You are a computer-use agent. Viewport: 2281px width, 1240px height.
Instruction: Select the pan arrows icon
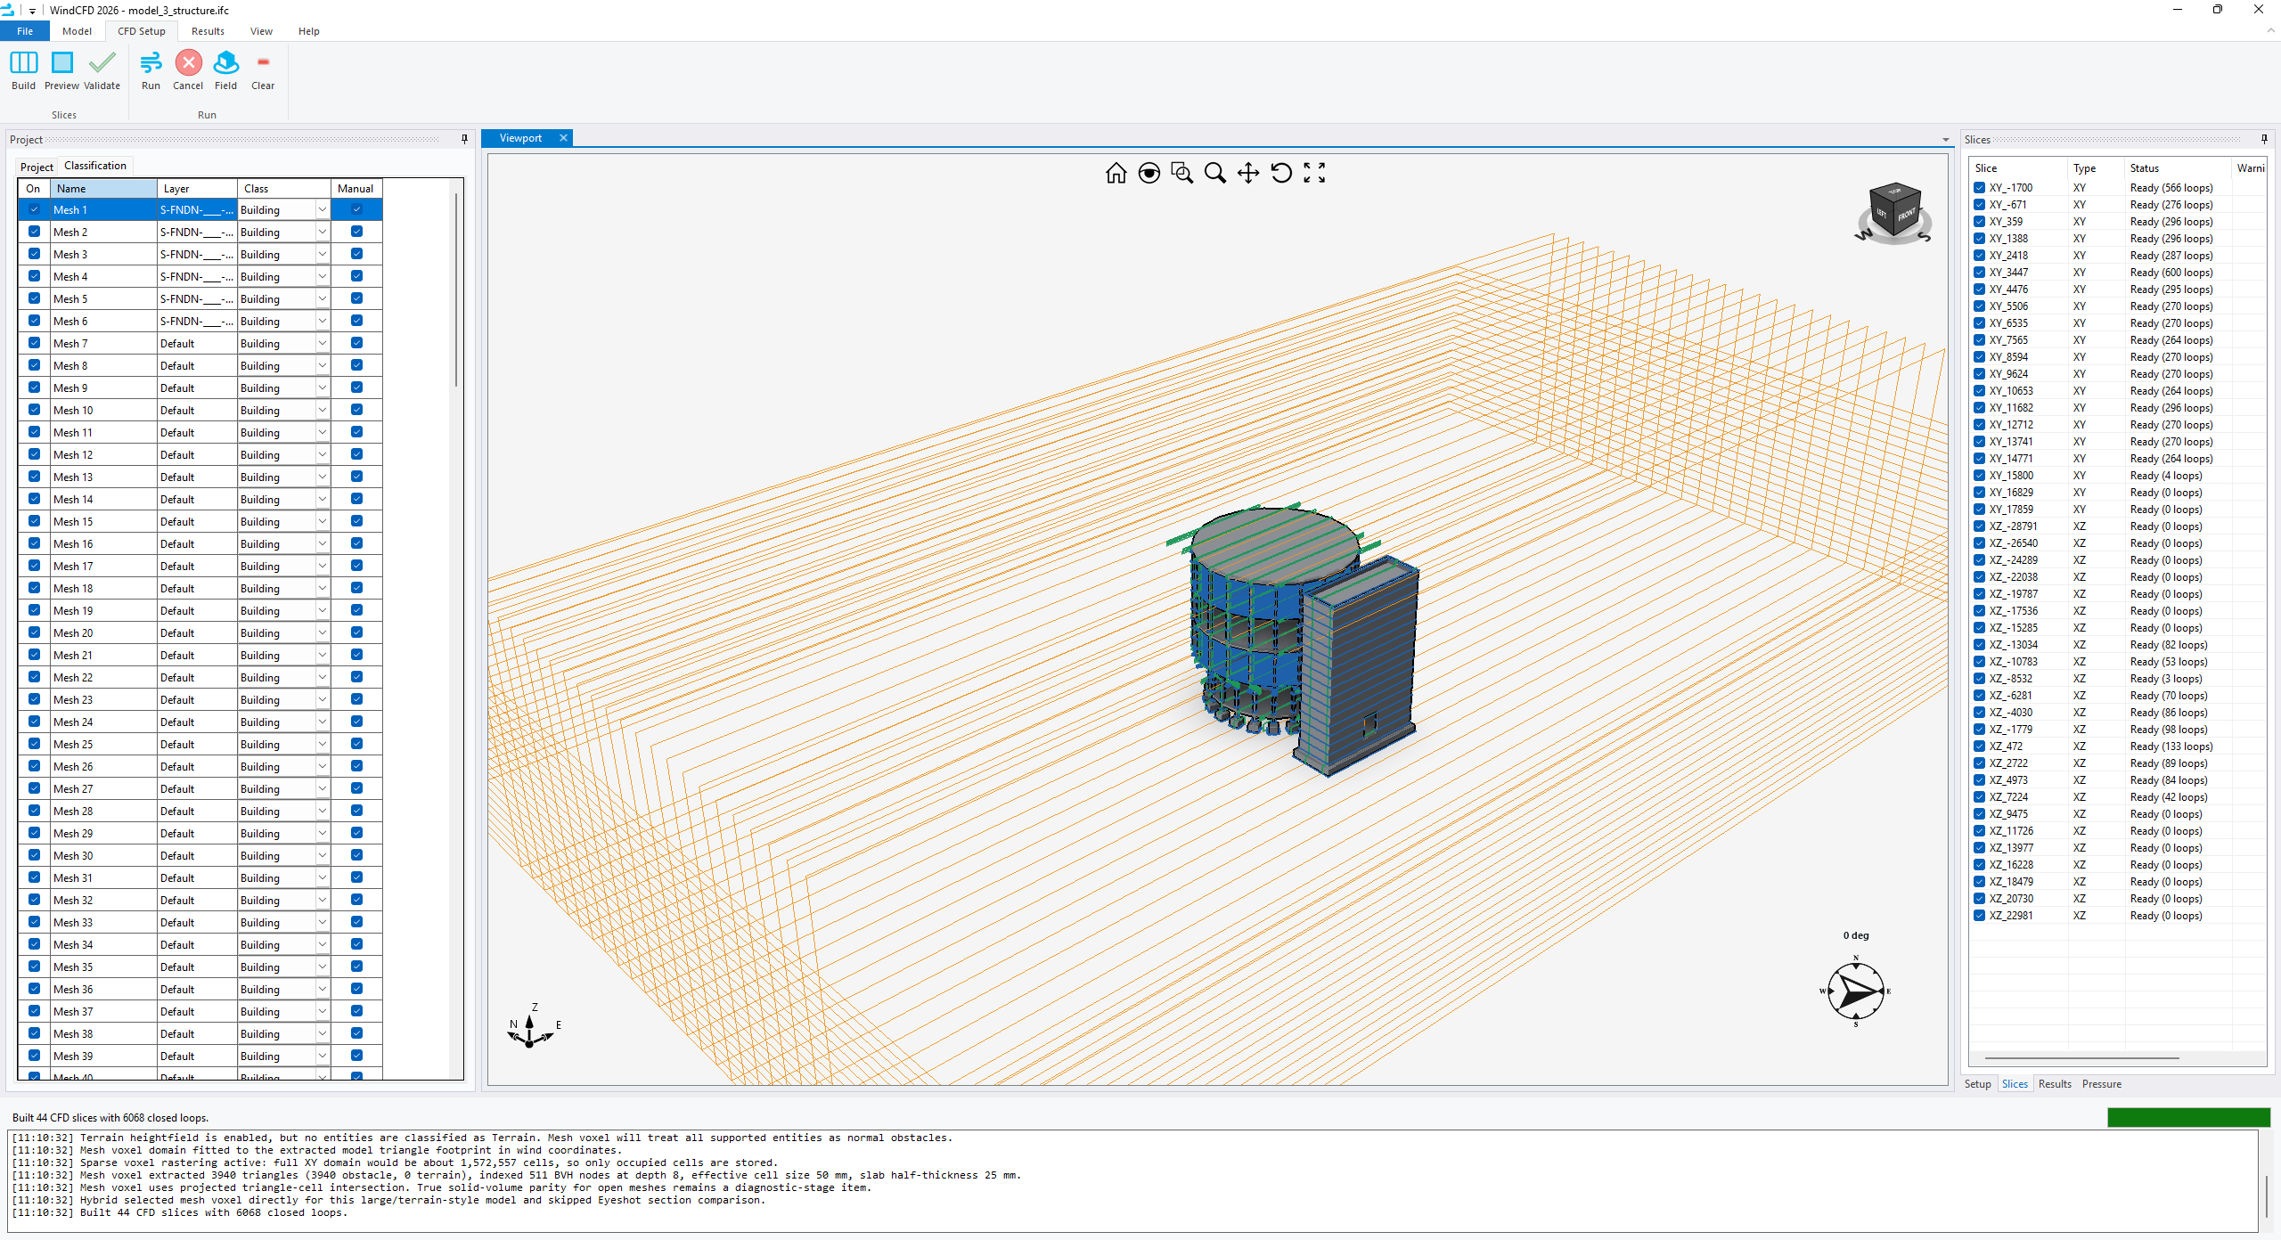1248,173
